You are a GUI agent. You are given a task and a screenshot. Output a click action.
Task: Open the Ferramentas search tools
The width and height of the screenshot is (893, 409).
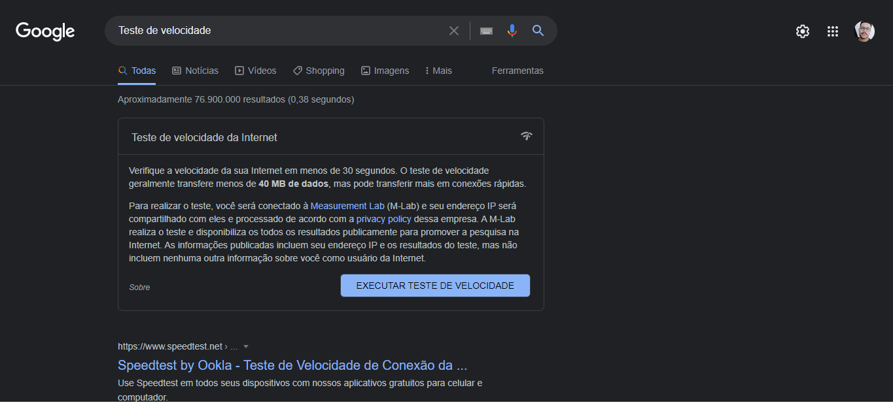click(x=517, y=71)
